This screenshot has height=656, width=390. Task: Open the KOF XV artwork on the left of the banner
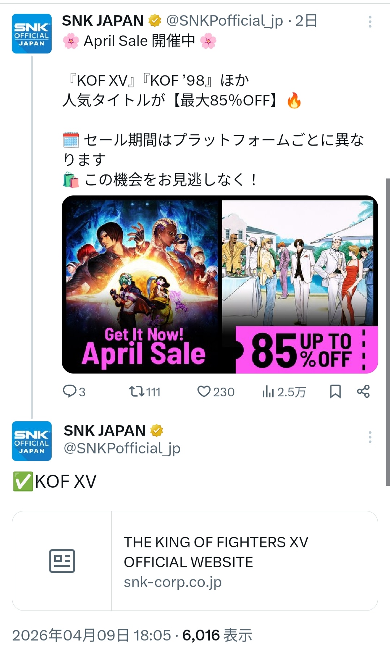142,284
